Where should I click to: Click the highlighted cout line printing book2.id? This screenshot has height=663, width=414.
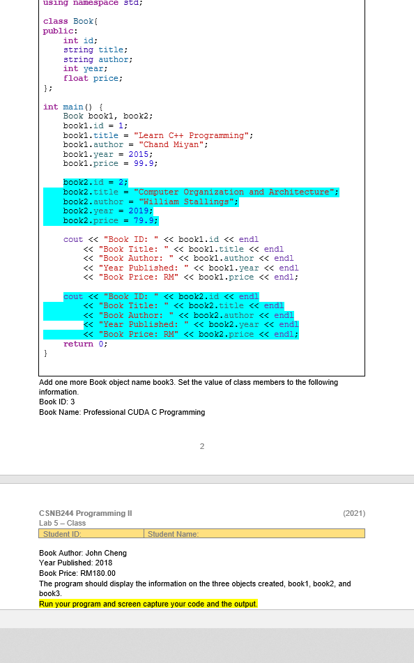coord(161,296)
